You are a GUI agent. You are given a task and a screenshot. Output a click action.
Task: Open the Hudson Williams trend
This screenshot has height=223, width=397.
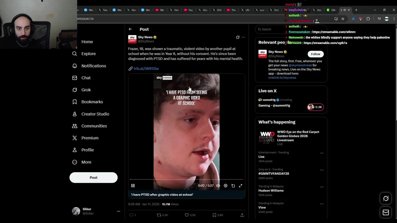(x=271, y=190)
